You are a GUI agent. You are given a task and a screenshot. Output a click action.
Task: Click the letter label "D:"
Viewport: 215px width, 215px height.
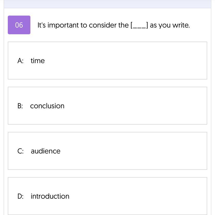pyautogui.click(x=21, y=196)
